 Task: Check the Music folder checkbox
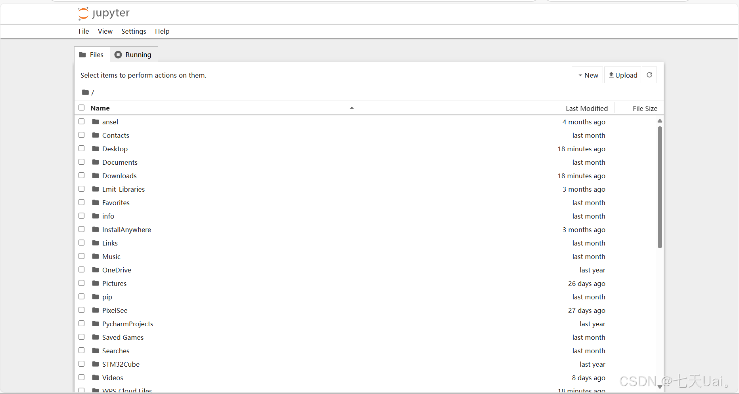[82, 256]
